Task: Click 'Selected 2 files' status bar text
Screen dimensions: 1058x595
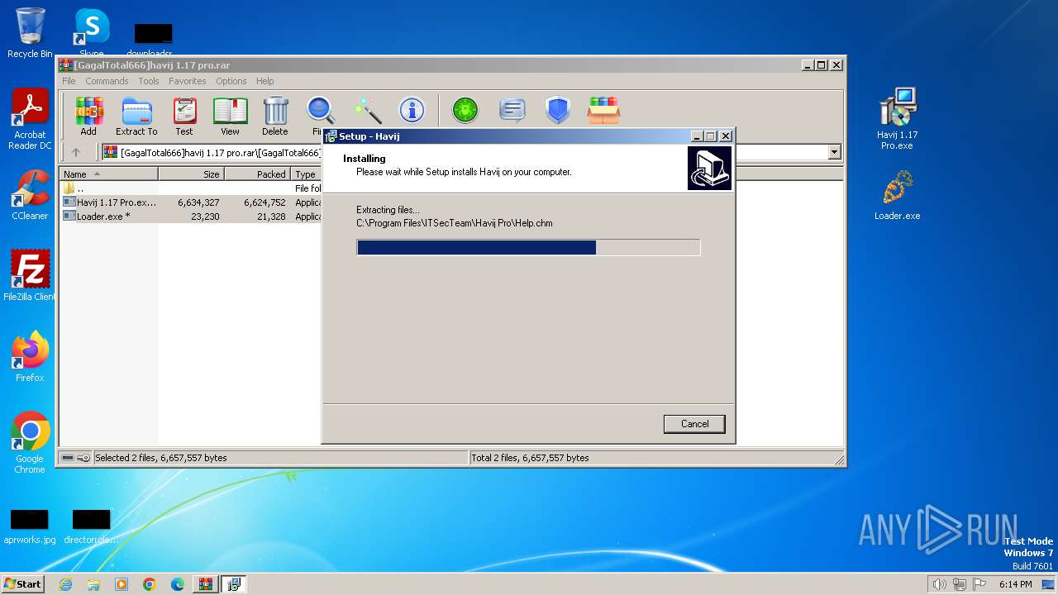Action: (160, 458)
